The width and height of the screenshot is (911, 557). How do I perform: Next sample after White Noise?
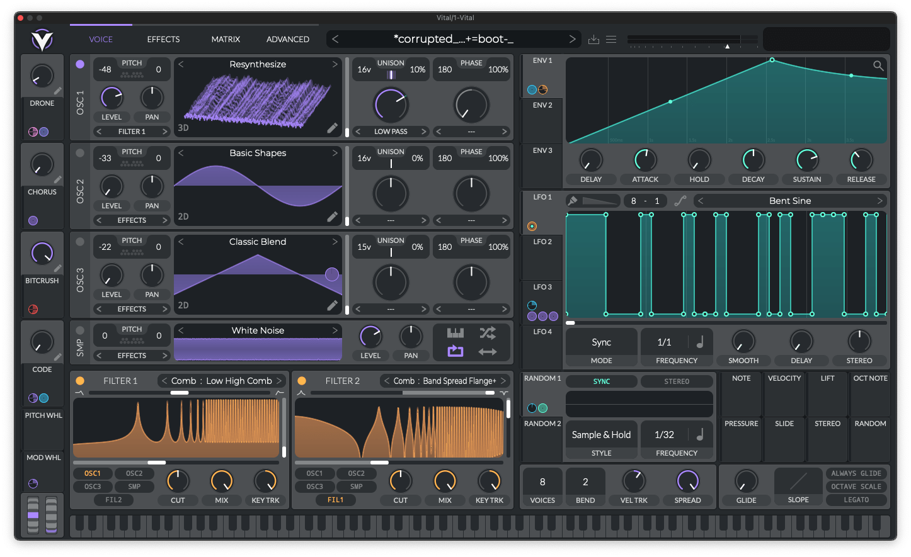(x=335, y=330)
